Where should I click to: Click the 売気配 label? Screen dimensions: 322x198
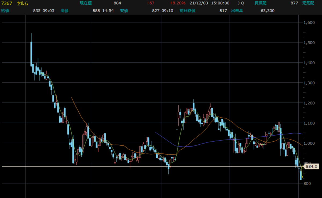coord(308,3)
